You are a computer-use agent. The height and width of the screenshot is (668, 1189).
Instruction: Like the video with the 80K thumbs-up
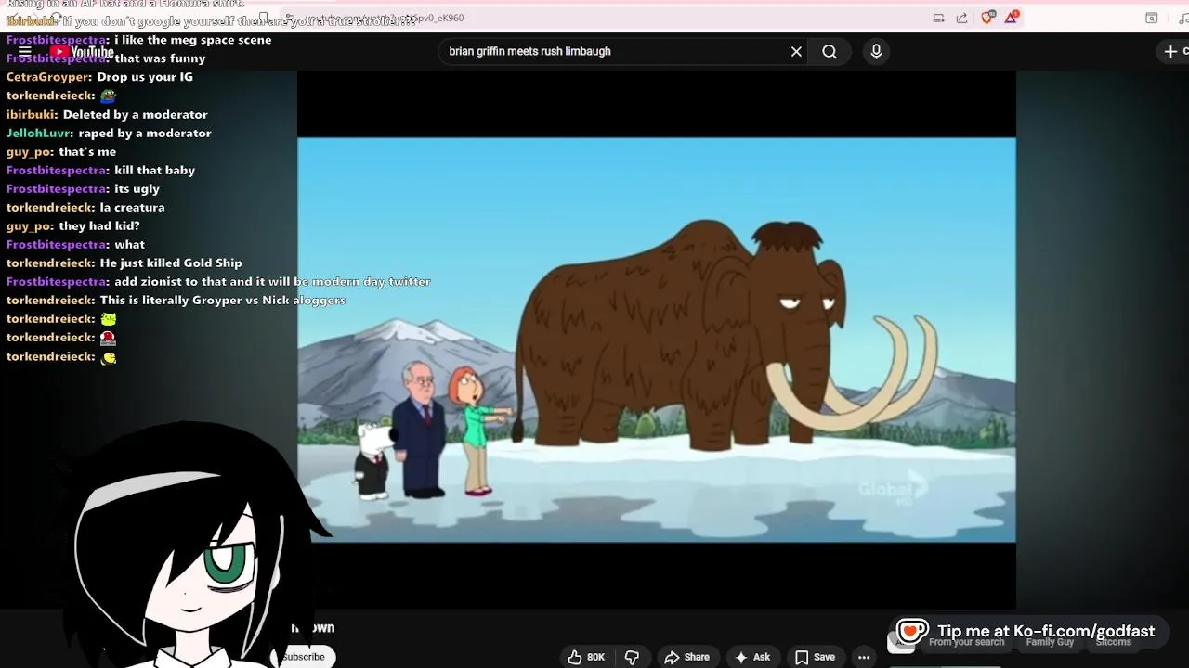coord(586,657)
